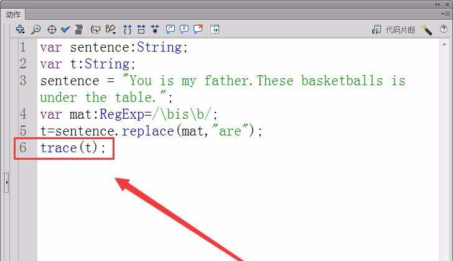This screenshot has width=453, height=261.
Task: Close the Actions panel
Action: [x=447, y=4]
